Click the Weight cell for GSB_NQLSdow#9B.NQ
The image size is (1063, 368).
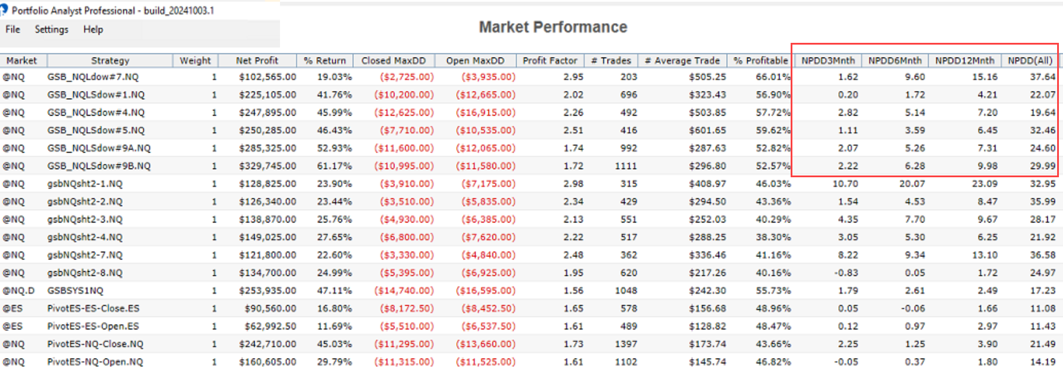[214, 166]
